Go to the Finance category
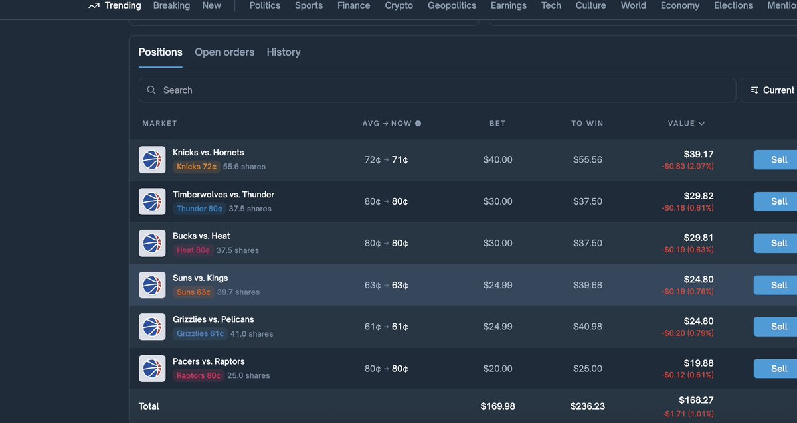Screen dimensions: 797x423 coord(354,5)
